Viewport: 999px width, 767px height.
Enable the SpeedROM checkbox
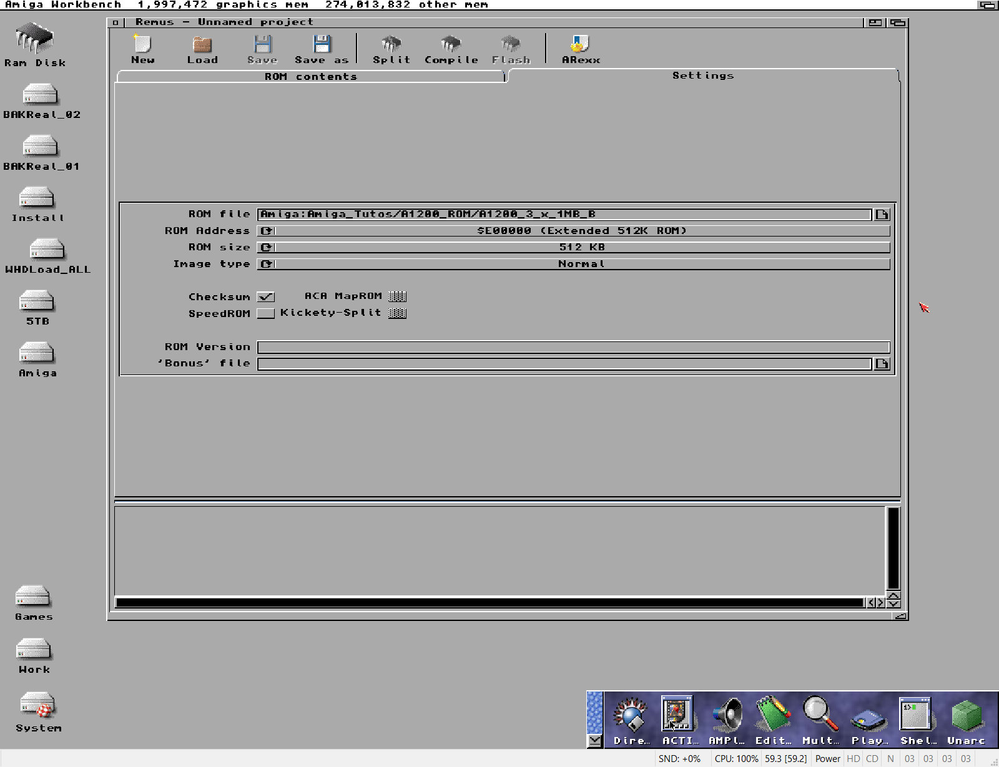click(x=266, y=313)
